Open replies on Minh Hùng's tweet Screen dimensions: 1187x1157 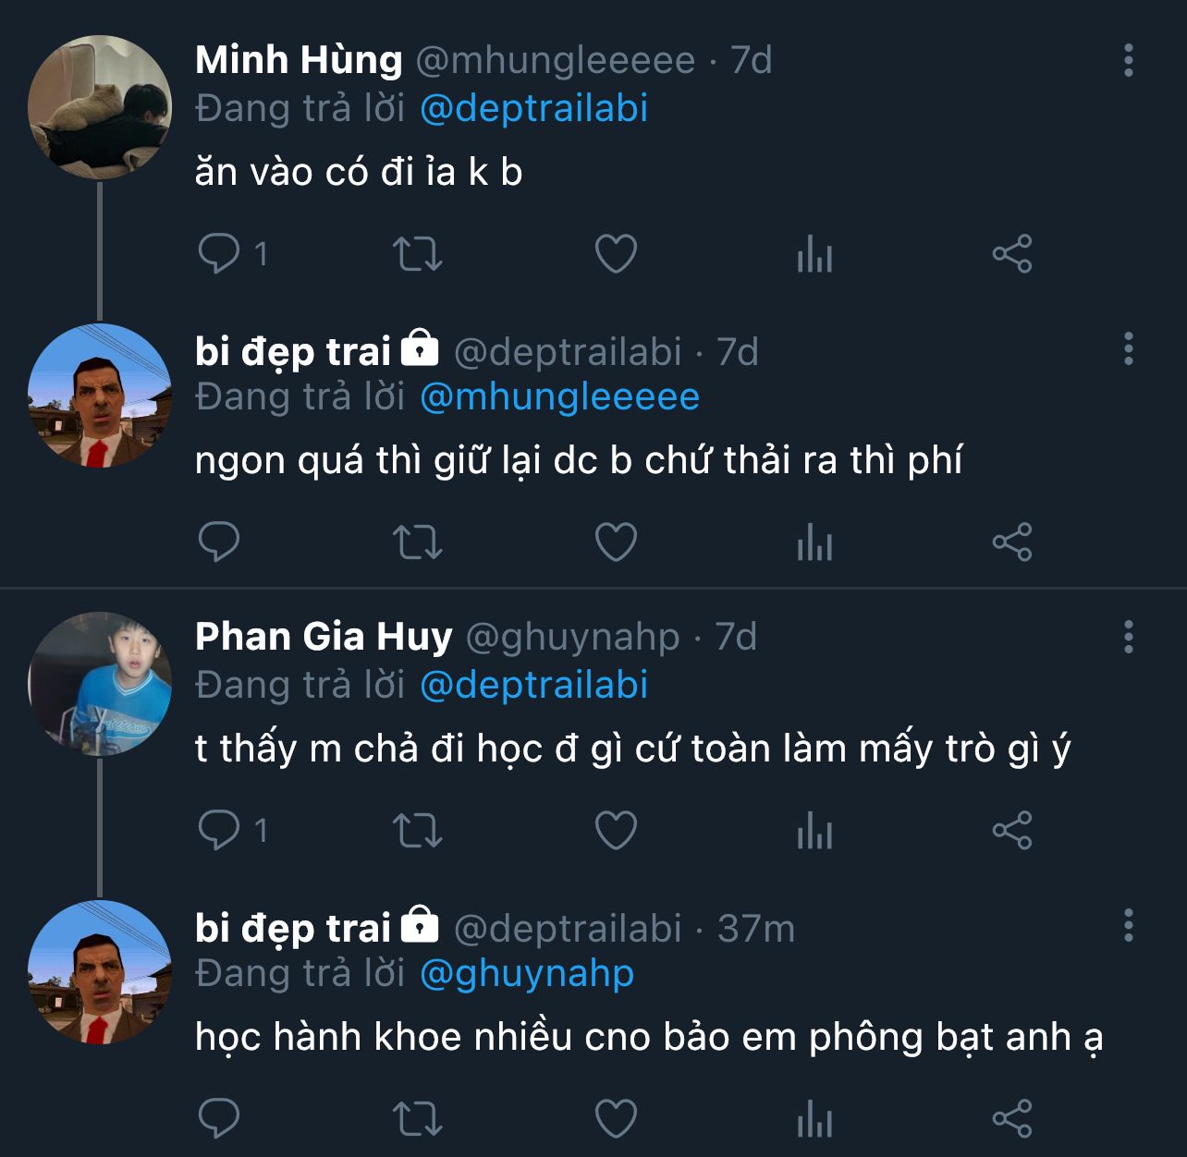click(219, 253)
